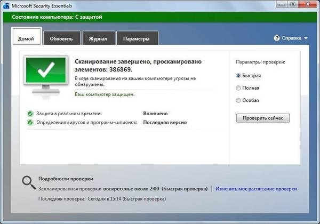Click the 'Последняя версия' status value
Screen dimensions: 320x224
[165, 123]
